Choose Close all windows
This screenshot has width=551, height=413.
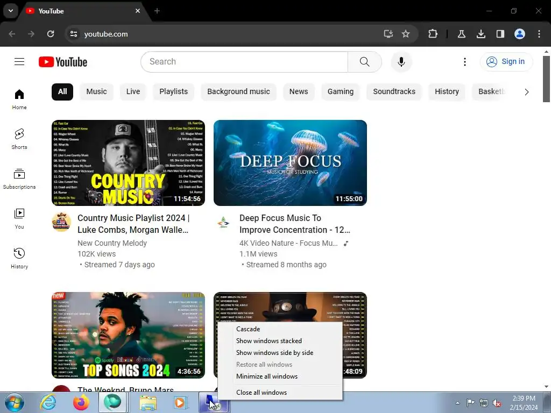pyautogui.click(x=280, y=393)
